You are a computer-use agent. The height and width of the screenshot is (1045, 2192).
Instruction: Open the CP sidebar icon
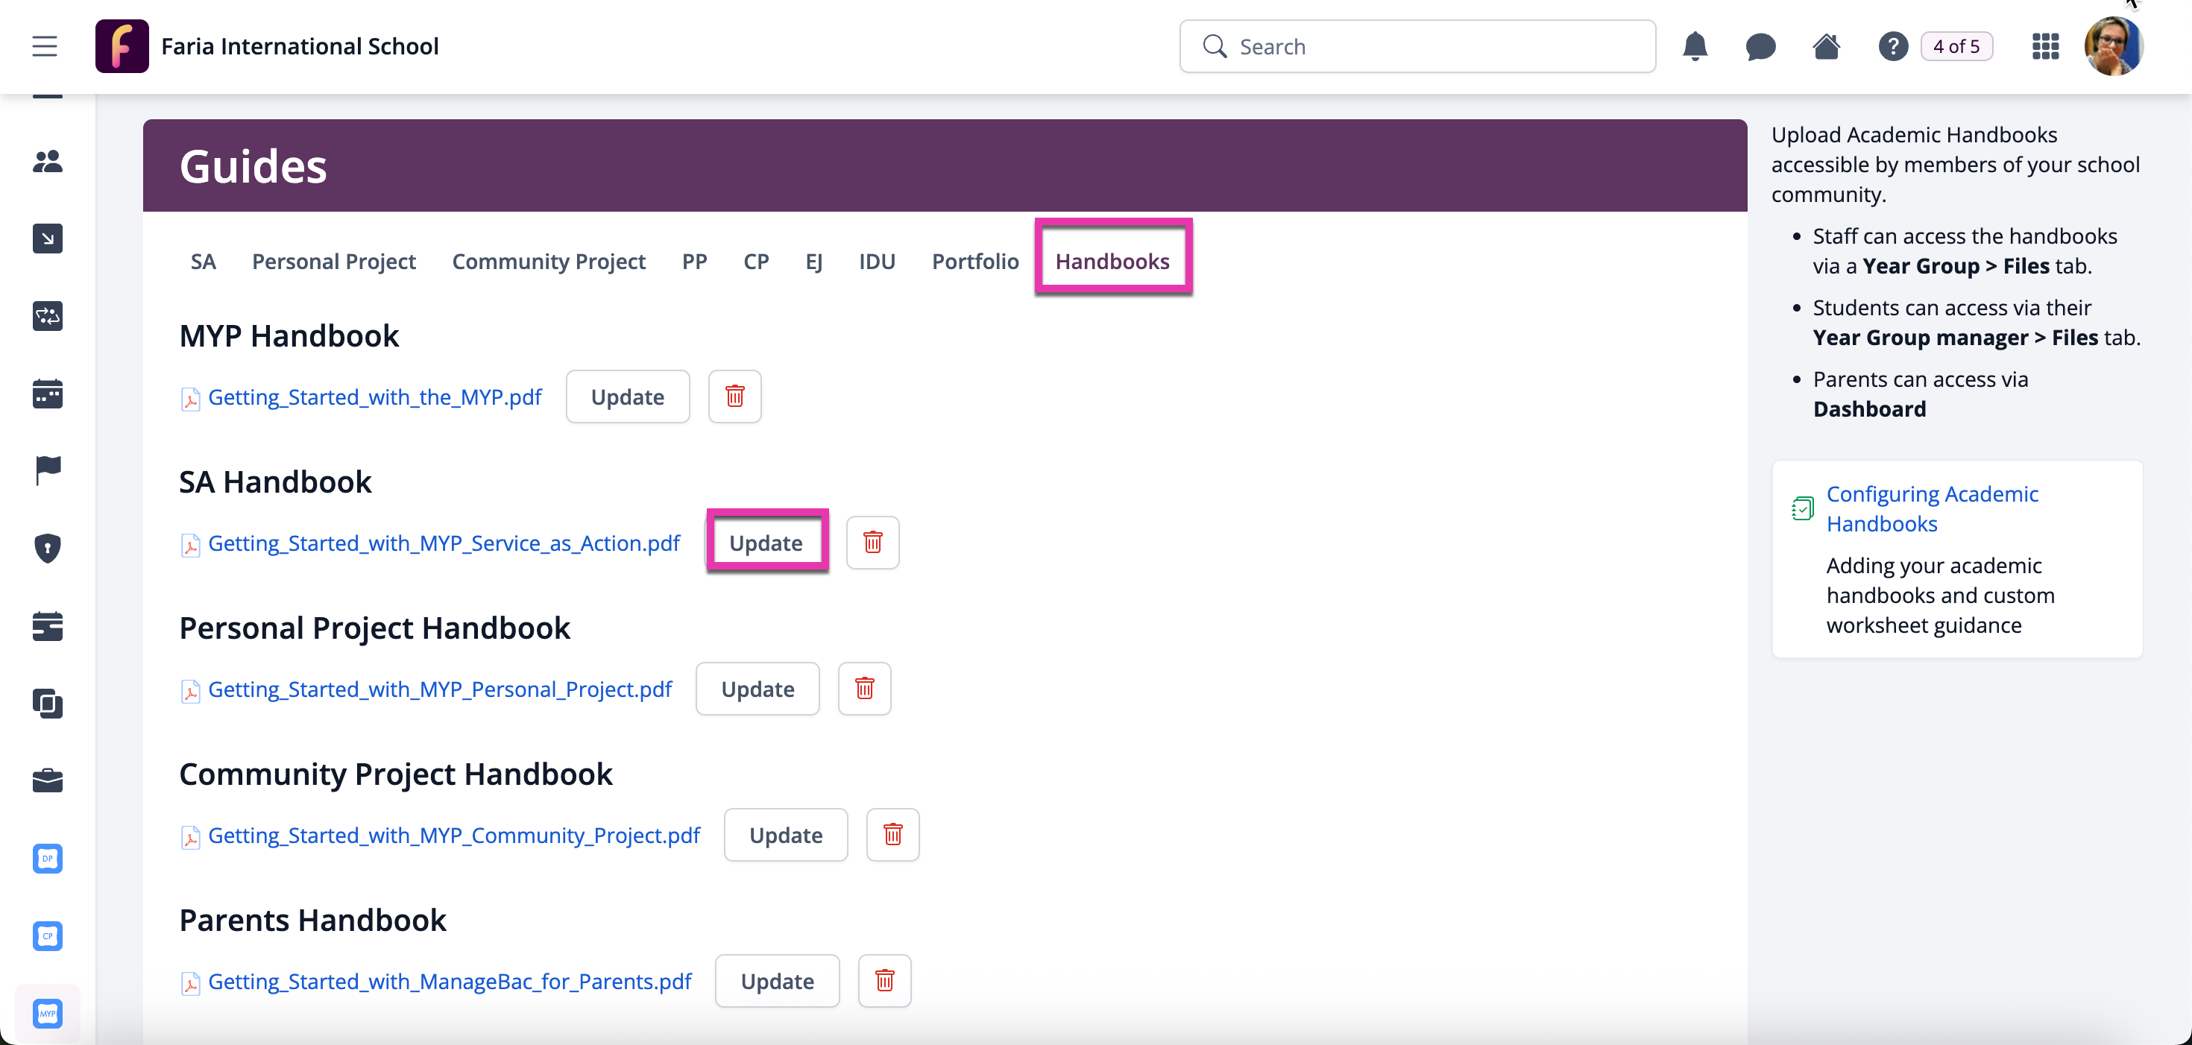pyautogui.click(x=48, y=935)
